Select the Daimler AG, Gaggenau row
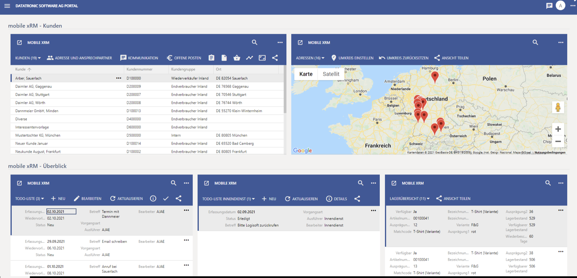The height and width of the screenshot is (278, 577). 147,86
